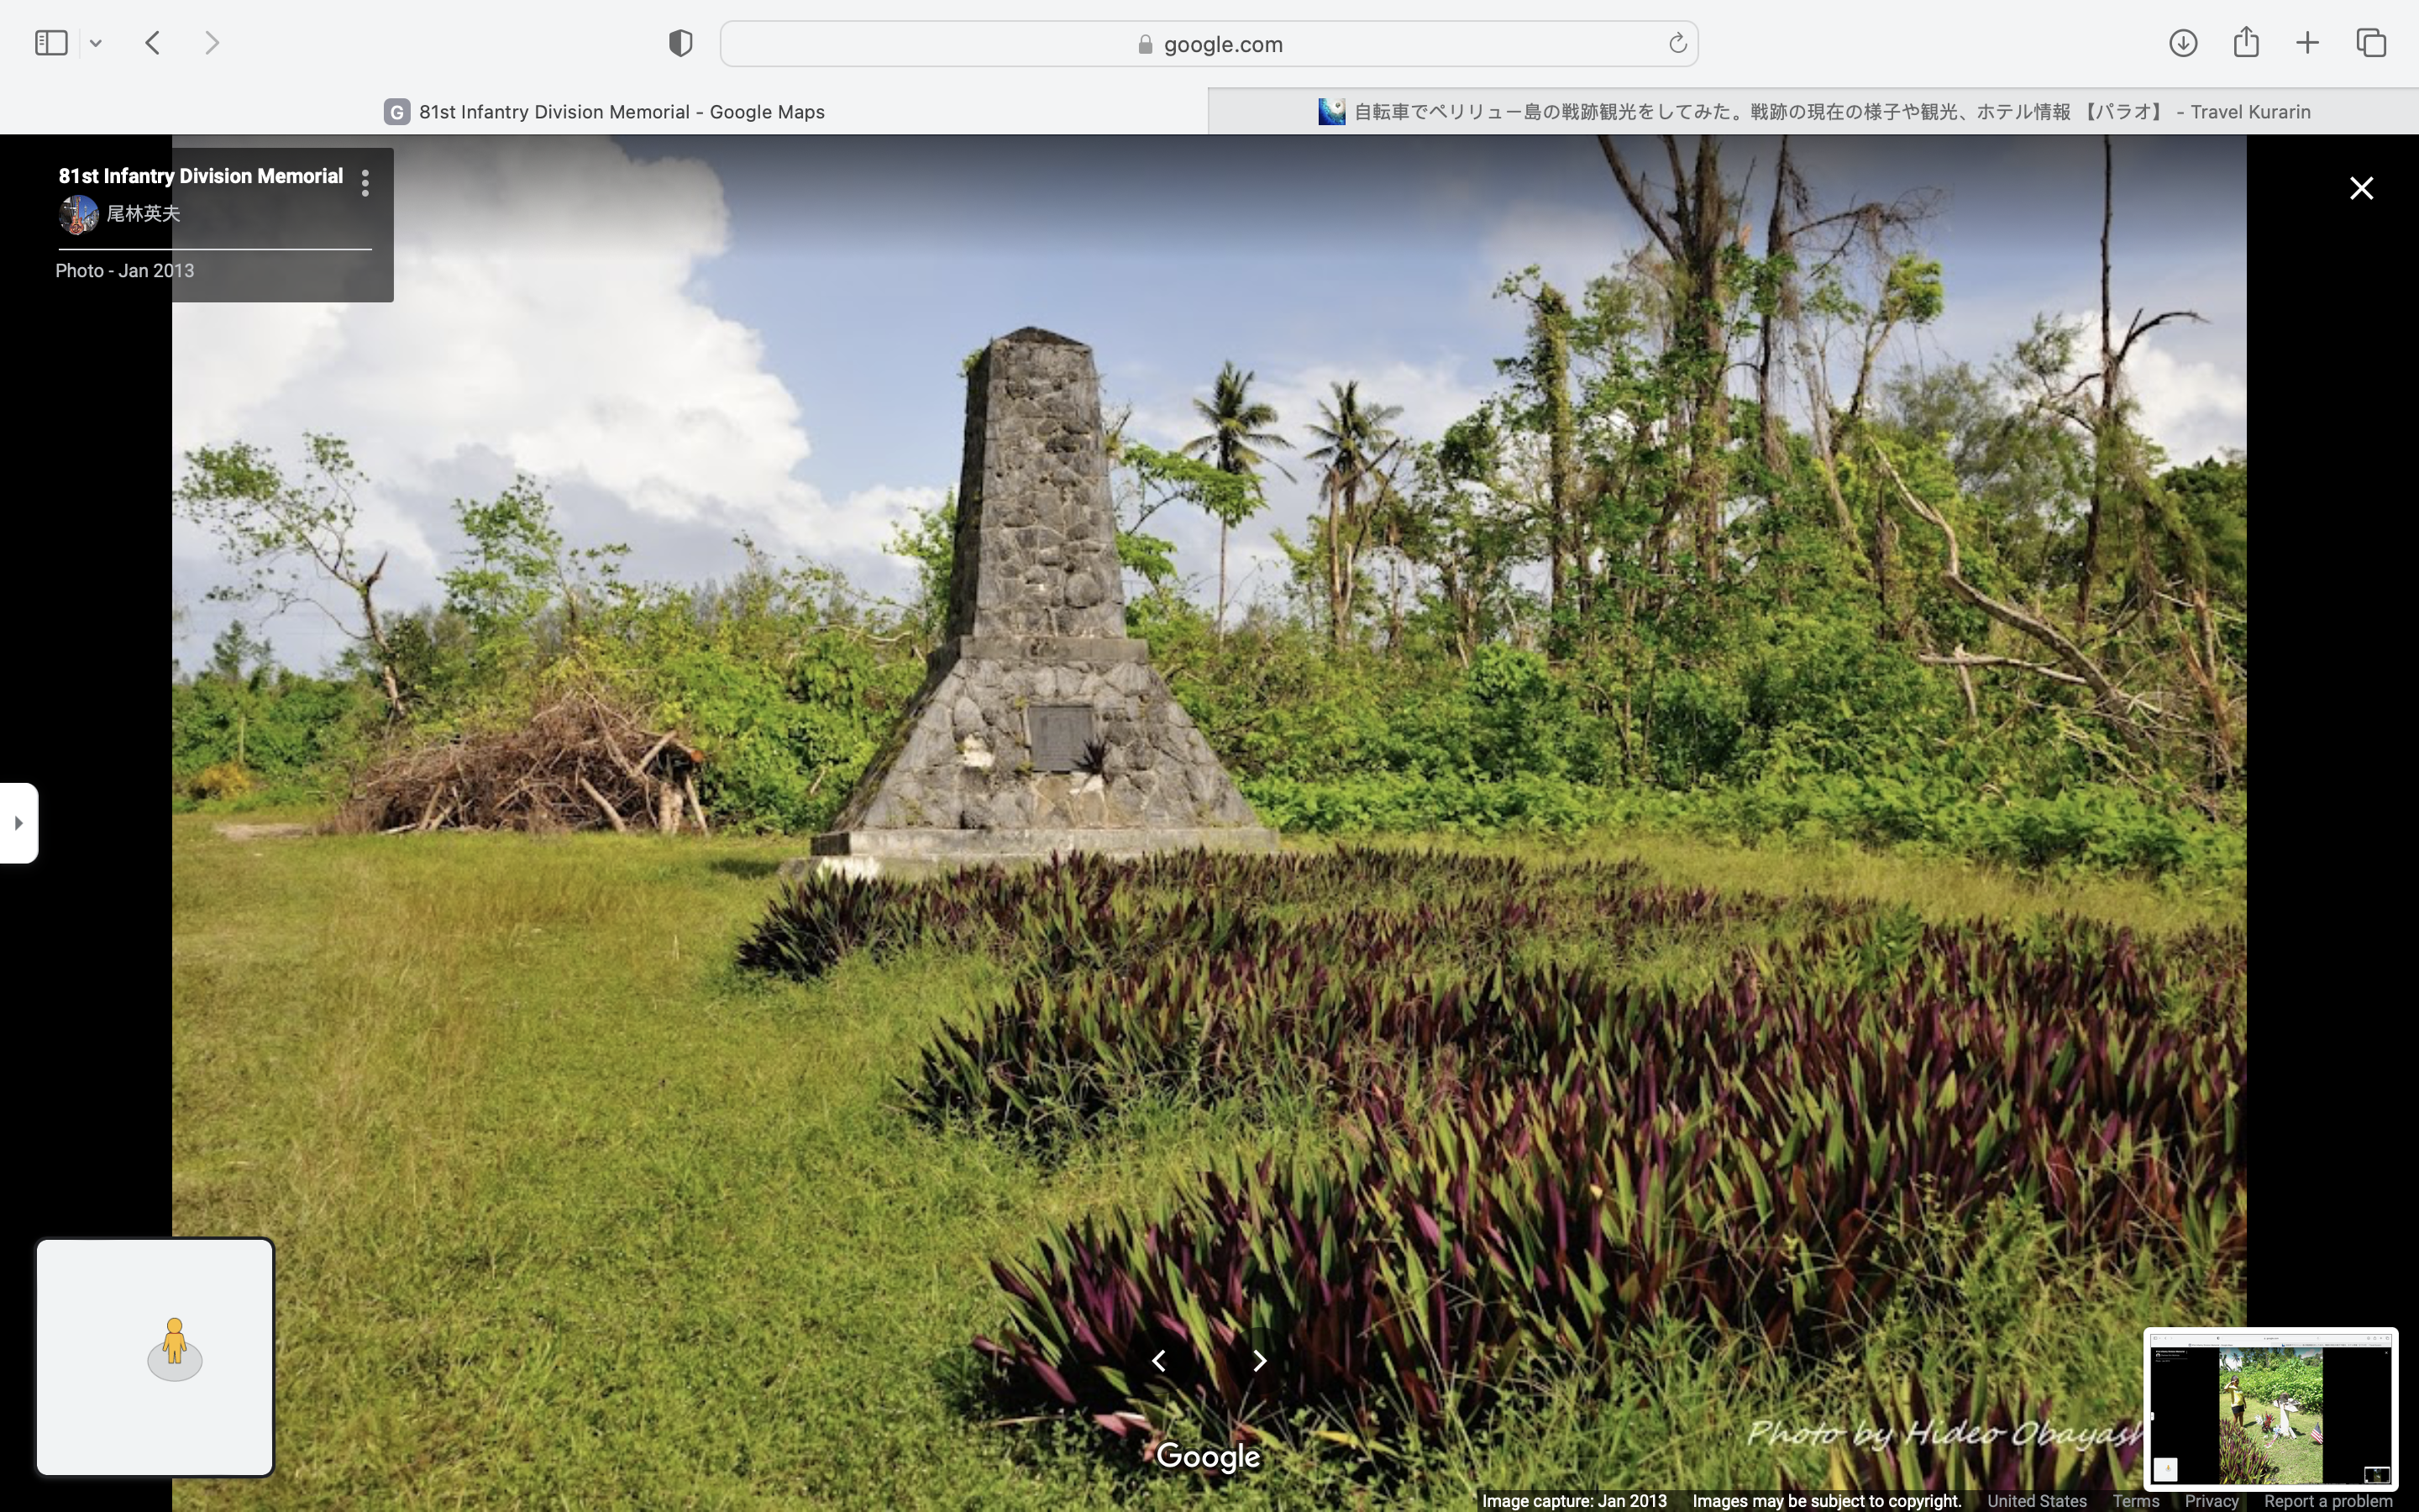Toggle the Safari sidebar
Viewport: 2419px width, 1512px height.
[x=51, y=43]
